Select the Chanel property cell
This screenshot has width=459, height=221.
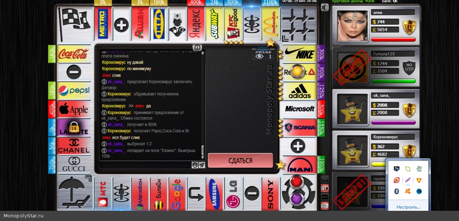tap(74, 146)
